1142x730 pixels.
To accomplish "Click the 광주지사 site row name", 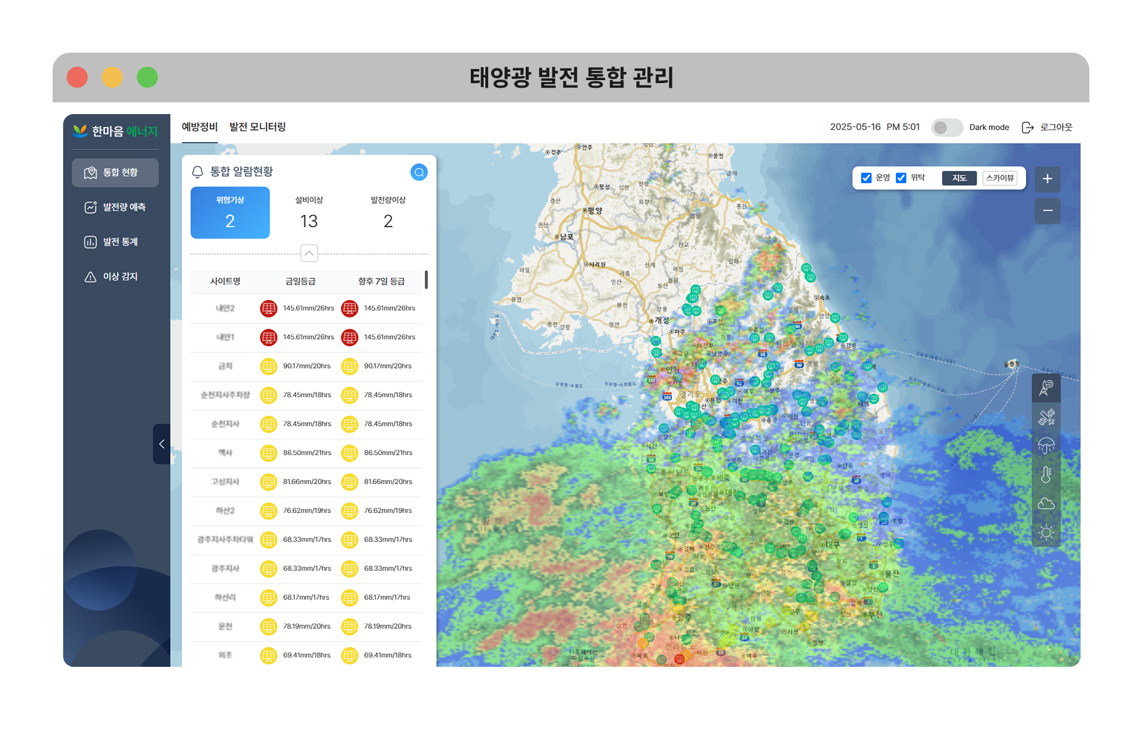I will [x=225, y=569].
